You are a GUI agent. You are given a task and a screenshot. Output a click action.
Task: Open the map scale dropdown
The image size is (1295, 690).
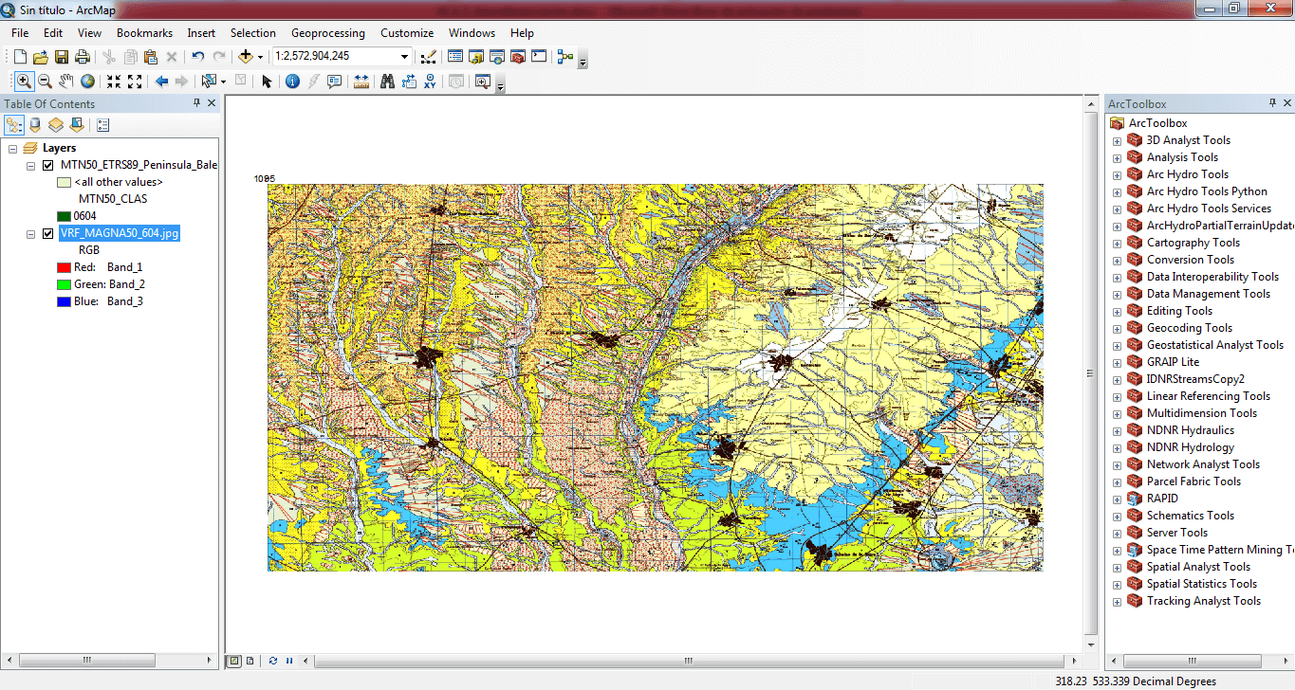click(404, 57)
